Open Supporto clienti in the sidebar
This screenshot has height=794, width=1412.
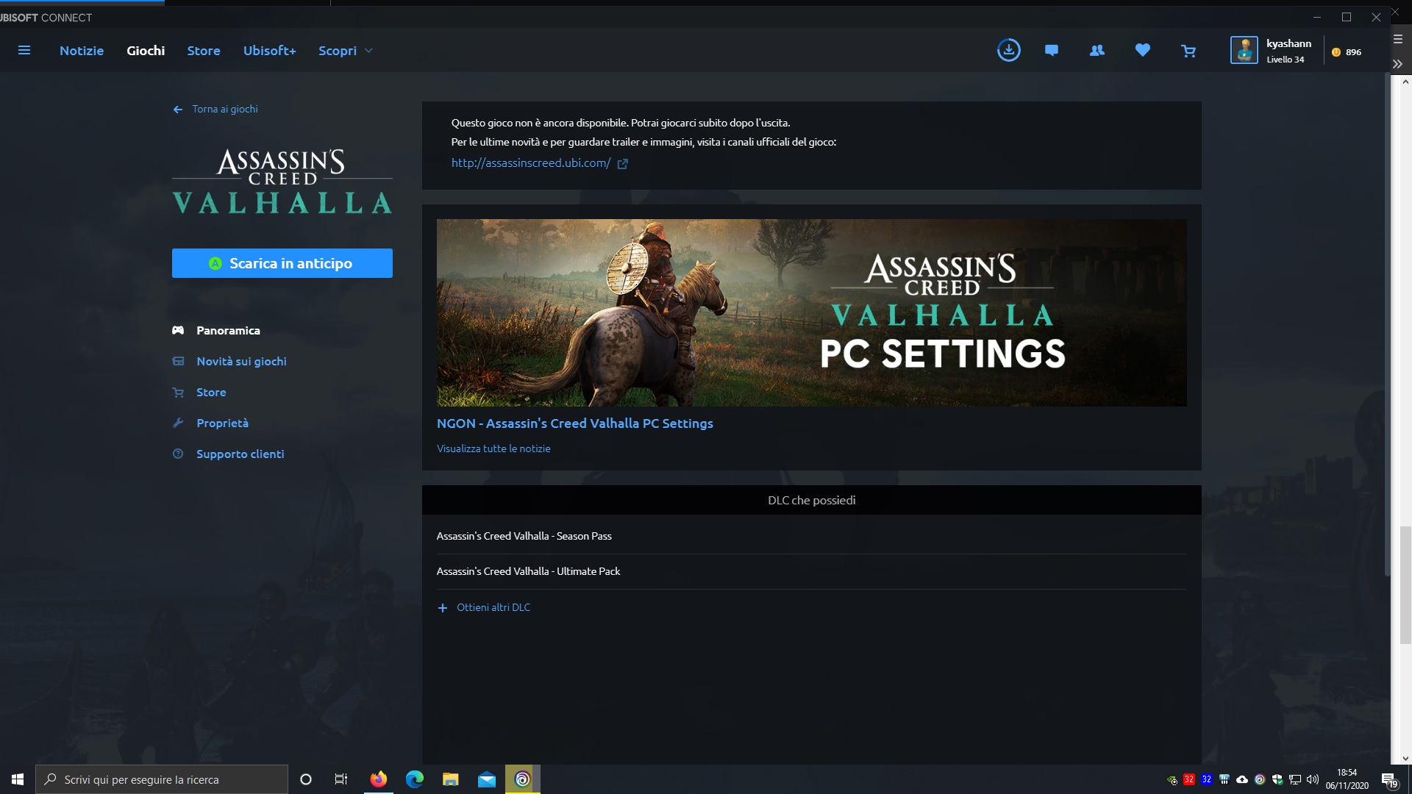(240, 454)
